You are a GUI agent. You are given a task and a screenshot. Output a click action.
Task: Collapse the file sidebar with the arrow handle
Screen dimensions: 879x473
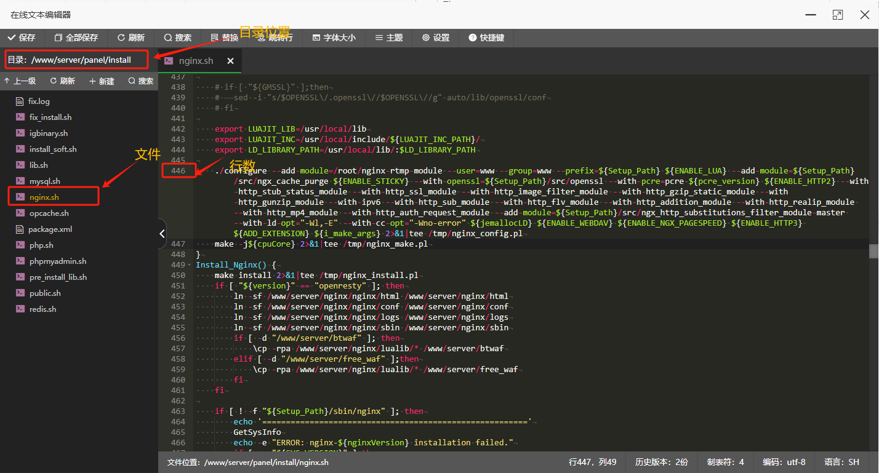(162, 234)
